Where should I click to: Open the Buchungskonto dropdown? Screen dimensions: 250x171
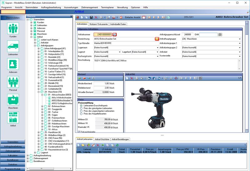[157, 56]
